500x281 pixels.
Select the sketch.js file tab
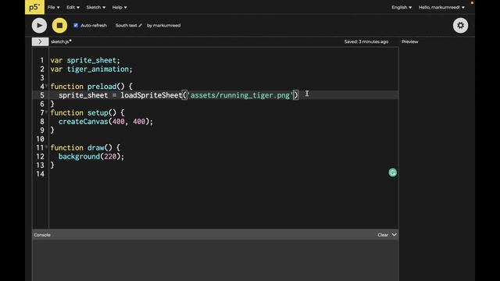click(x=61, y=41)
